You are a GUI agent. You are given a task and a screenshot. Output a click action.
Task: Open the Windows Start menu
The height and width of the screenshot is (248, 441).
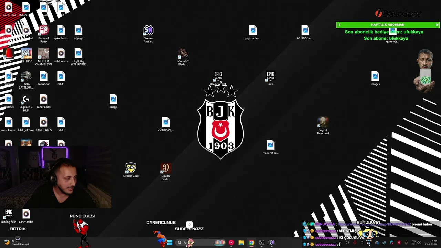coord(170,242)
